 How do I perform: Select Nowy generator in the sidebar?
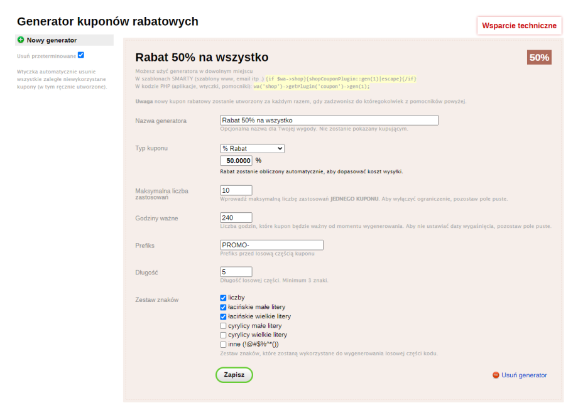point(52,40)
